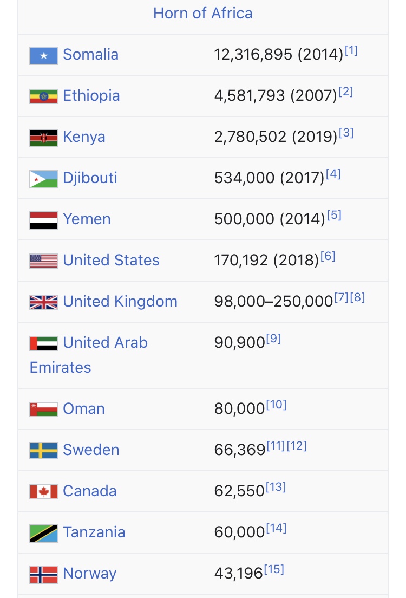Screen dimensions: 406x598
Task: Open citation [8] in United Kingdom row
Action: coord(358,297)
